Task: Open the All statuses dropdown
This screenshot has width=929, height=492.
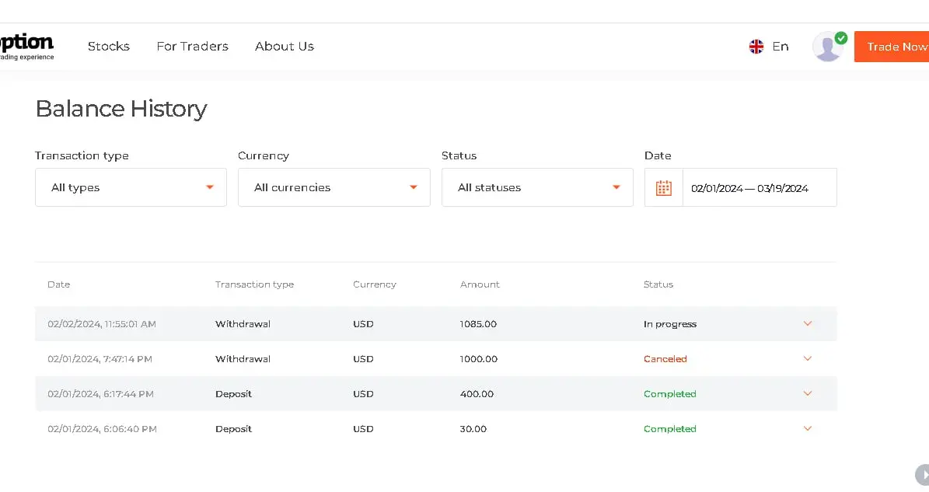Action: [x=537, y=187]
